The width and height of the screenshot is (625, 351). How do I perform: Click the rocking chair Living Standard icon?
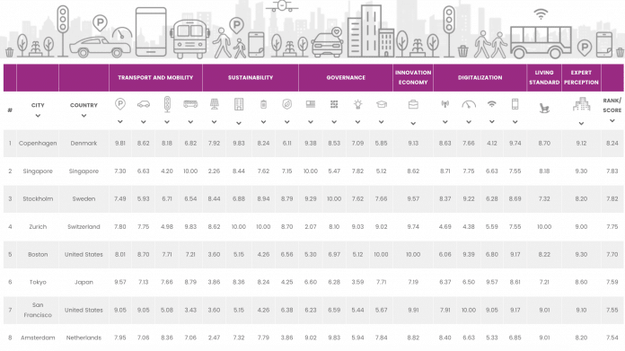click(x=544, y=108)
